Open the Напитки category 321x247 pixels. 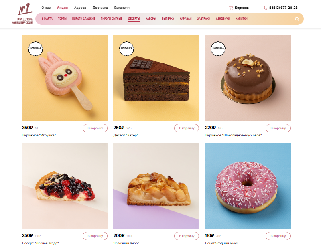point(242,18)
